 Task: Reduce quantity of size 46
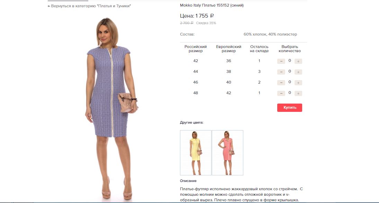tap(281, 83)
